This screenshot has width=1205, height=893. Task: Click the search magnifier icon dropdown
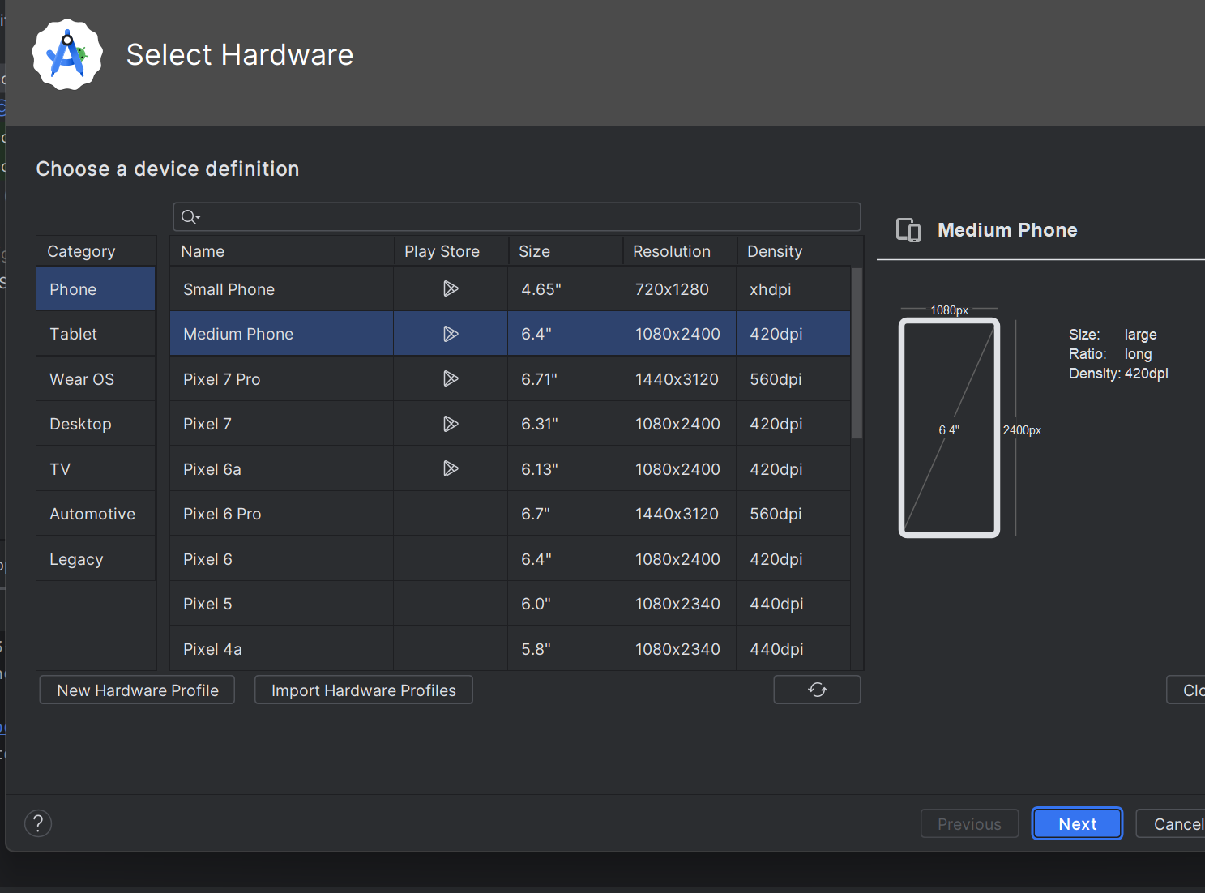190,217
